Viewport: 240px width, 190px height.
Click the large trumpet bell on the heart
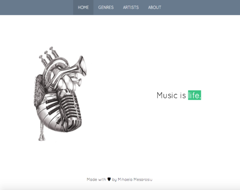pyautogui.click(x=83, y=66)
